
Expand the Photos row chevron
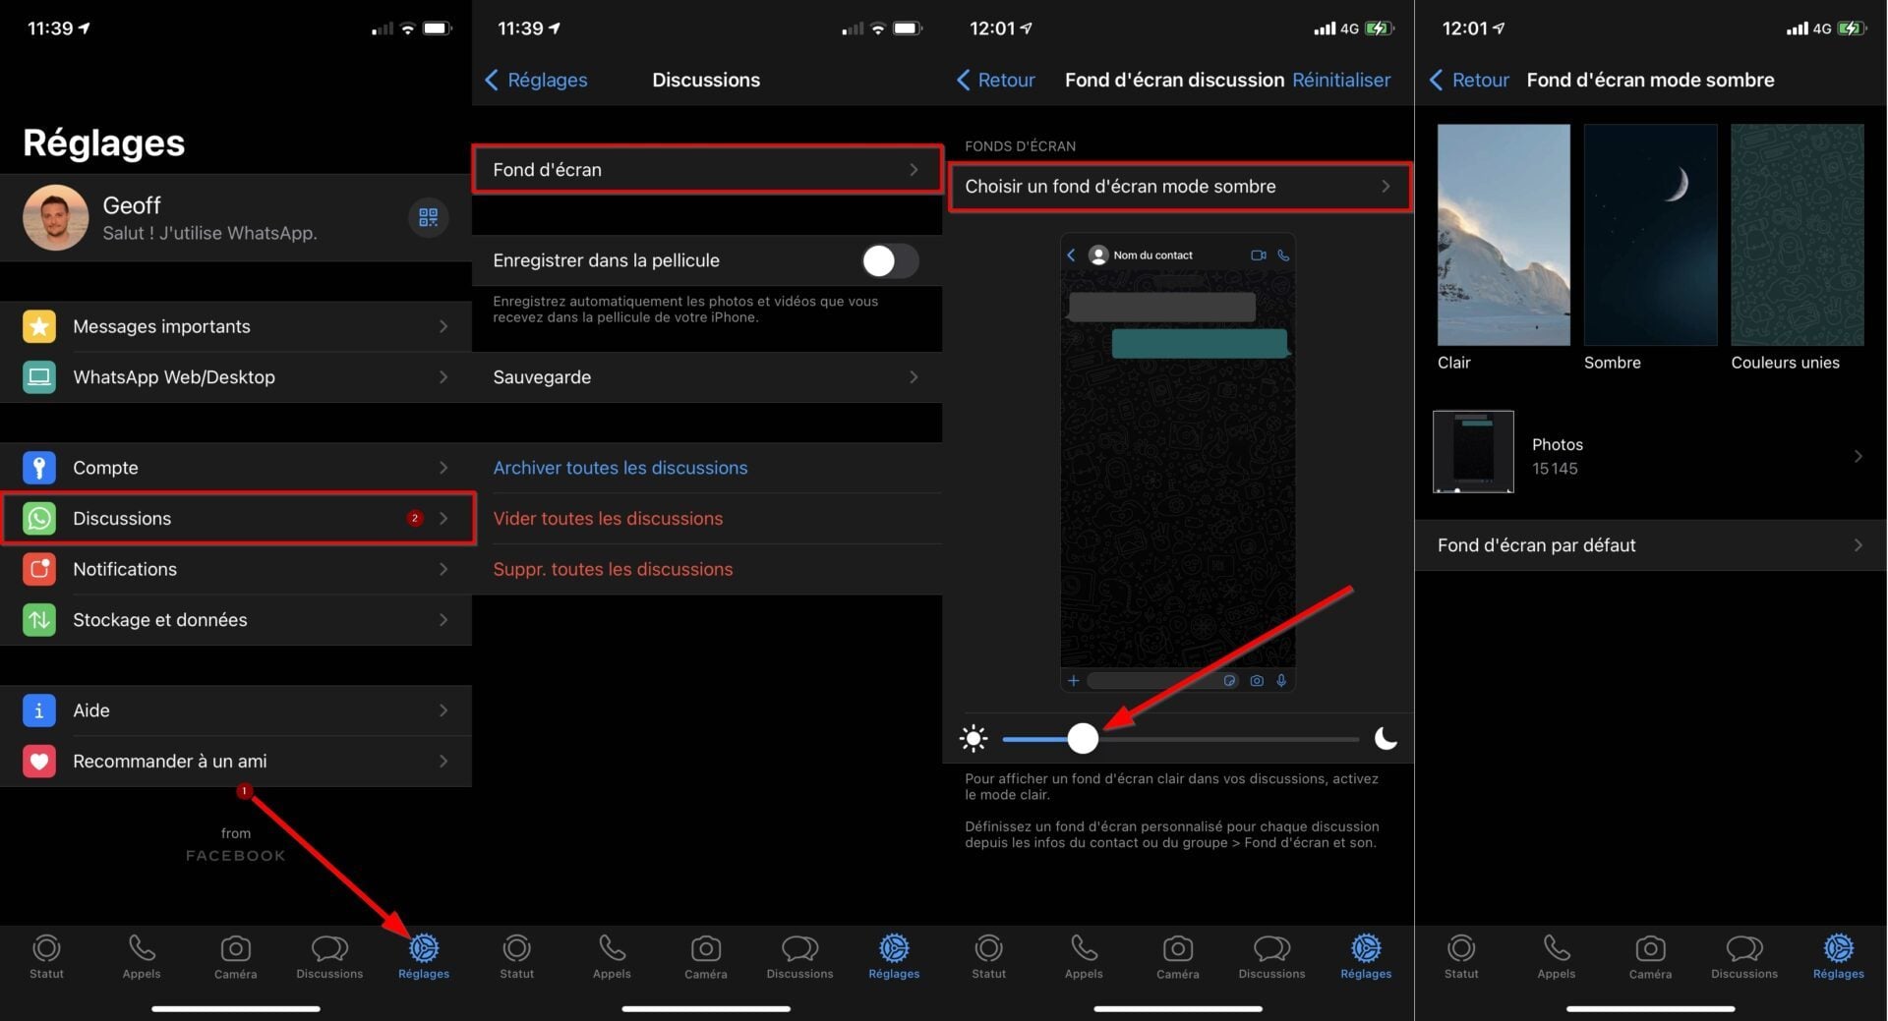1858,456
